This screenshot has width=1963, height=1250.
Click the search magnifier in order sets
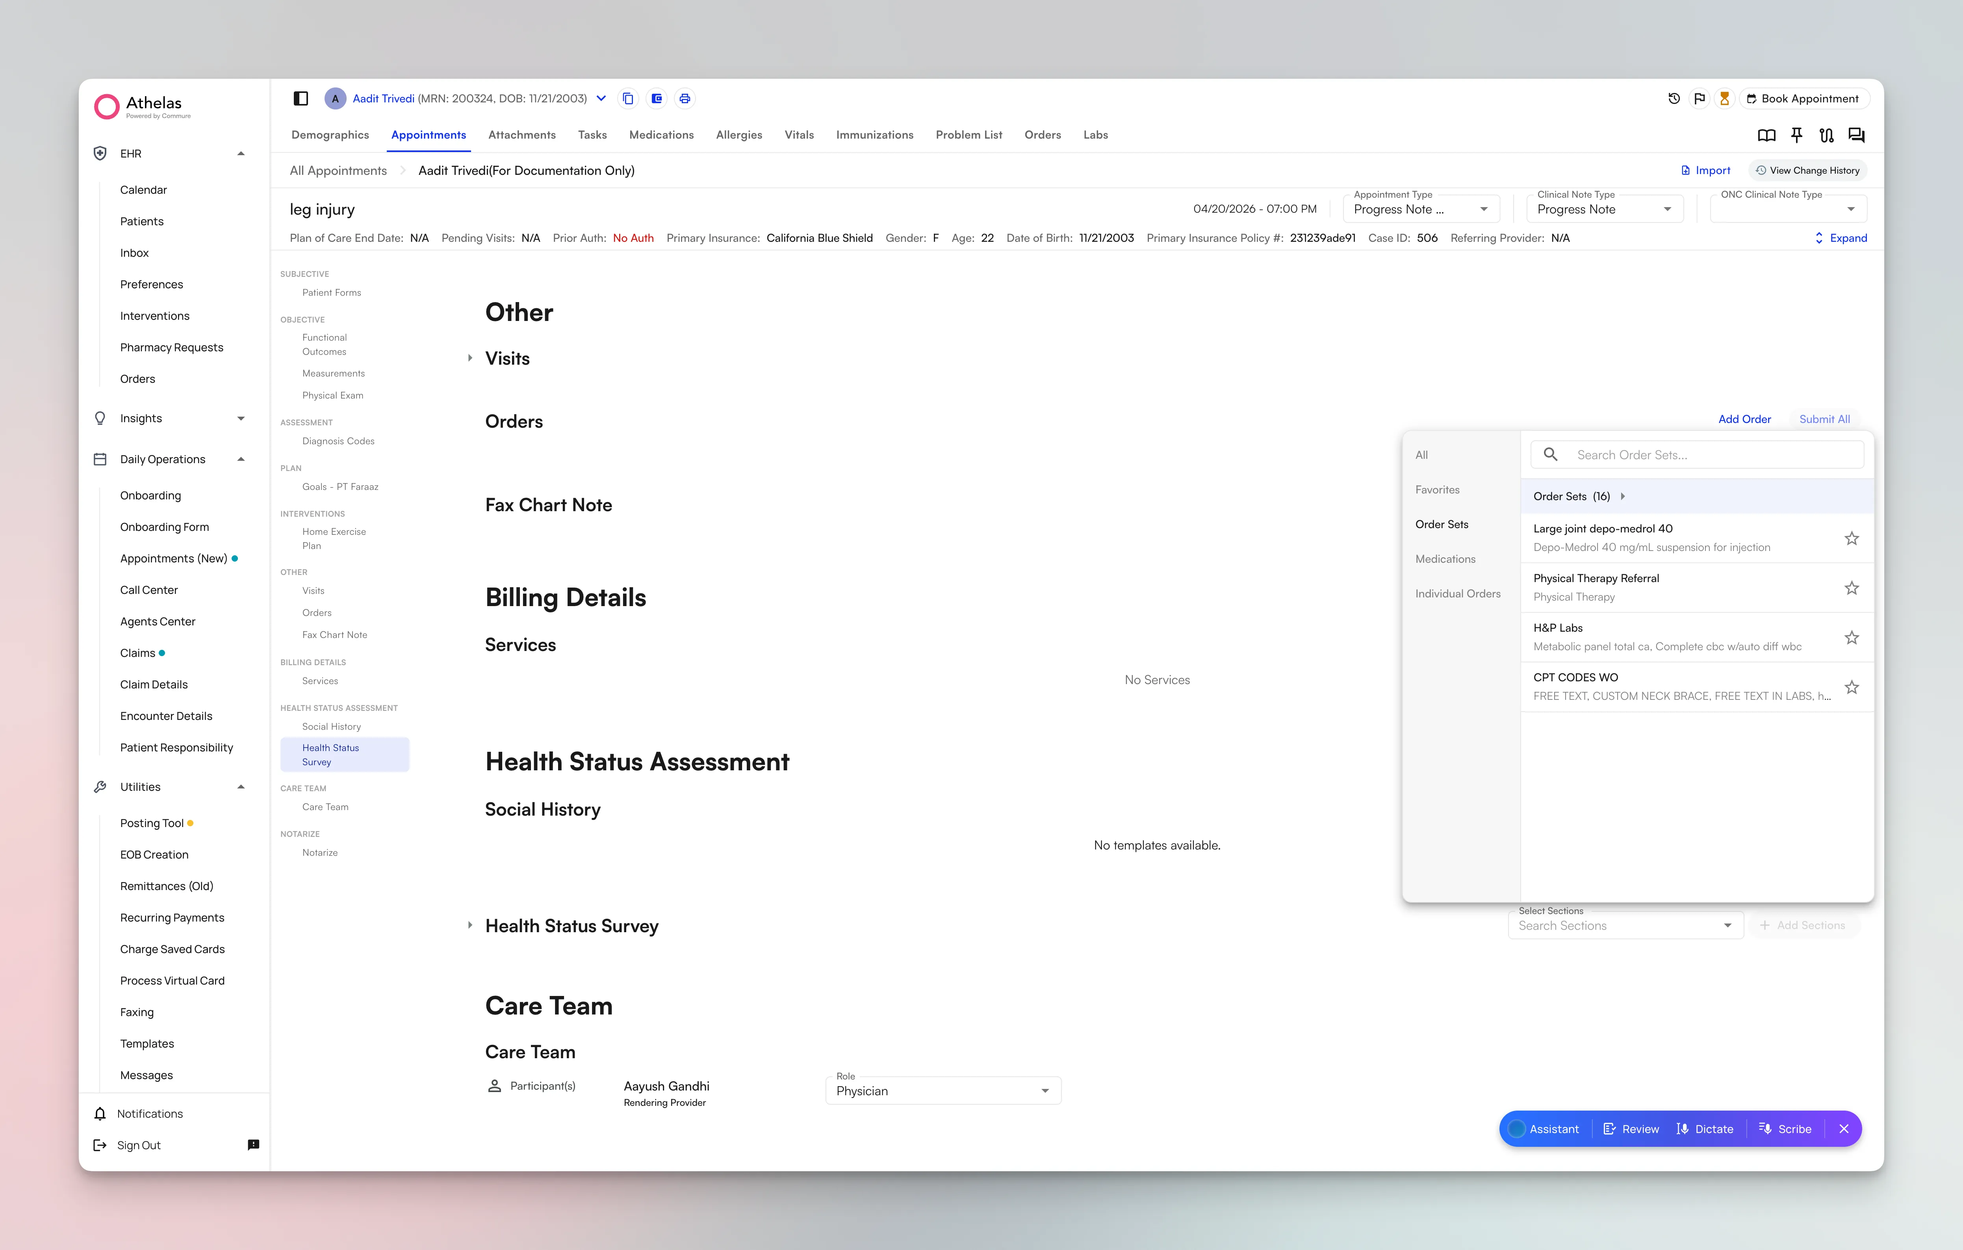click(1551, 455)
